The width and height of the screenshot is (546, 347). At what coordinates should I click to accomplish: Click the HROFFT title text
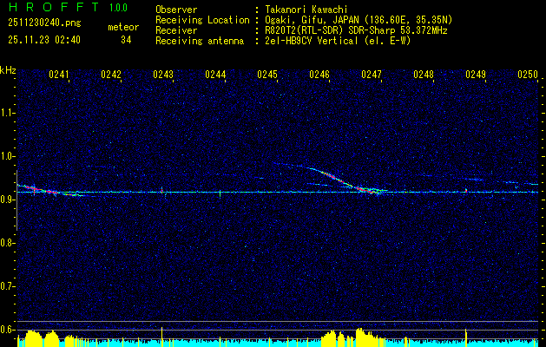pyautogui.click(x=55, y=7)
